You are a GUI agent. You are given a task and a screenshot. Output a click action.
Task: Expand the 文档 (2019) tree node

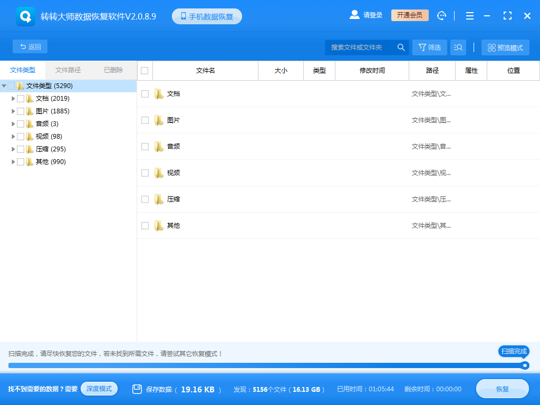13,98
